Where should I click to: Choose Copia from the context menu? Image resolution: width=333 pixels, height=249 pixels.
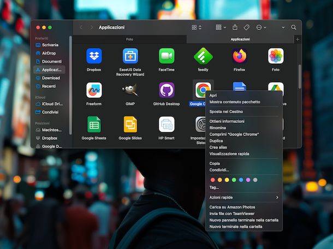(244, 164)
